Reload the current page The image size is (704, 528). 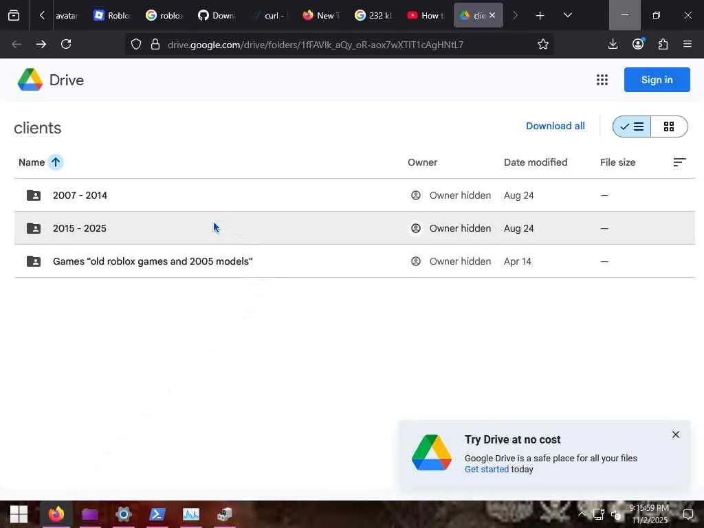pos(66,44)
